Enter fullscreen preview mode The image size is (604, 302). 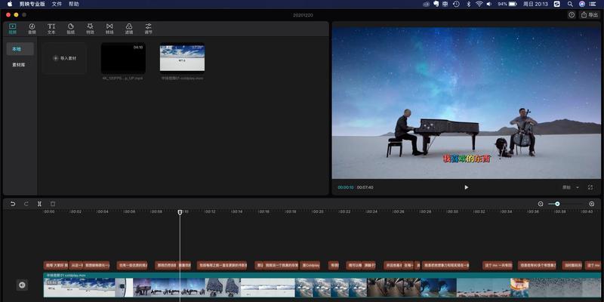click(x=590, y=187)
